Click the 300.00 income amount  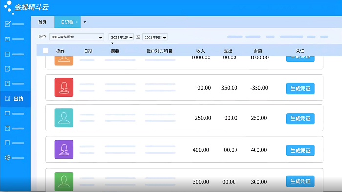click(201, 182)
